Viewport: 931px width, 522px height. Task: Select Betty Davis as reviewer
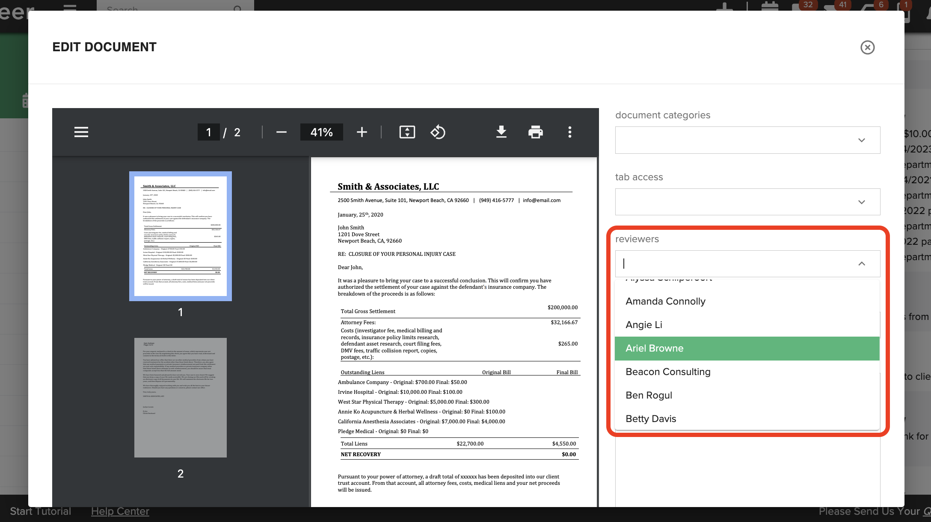pyautogui.click(x=747, y=419)
